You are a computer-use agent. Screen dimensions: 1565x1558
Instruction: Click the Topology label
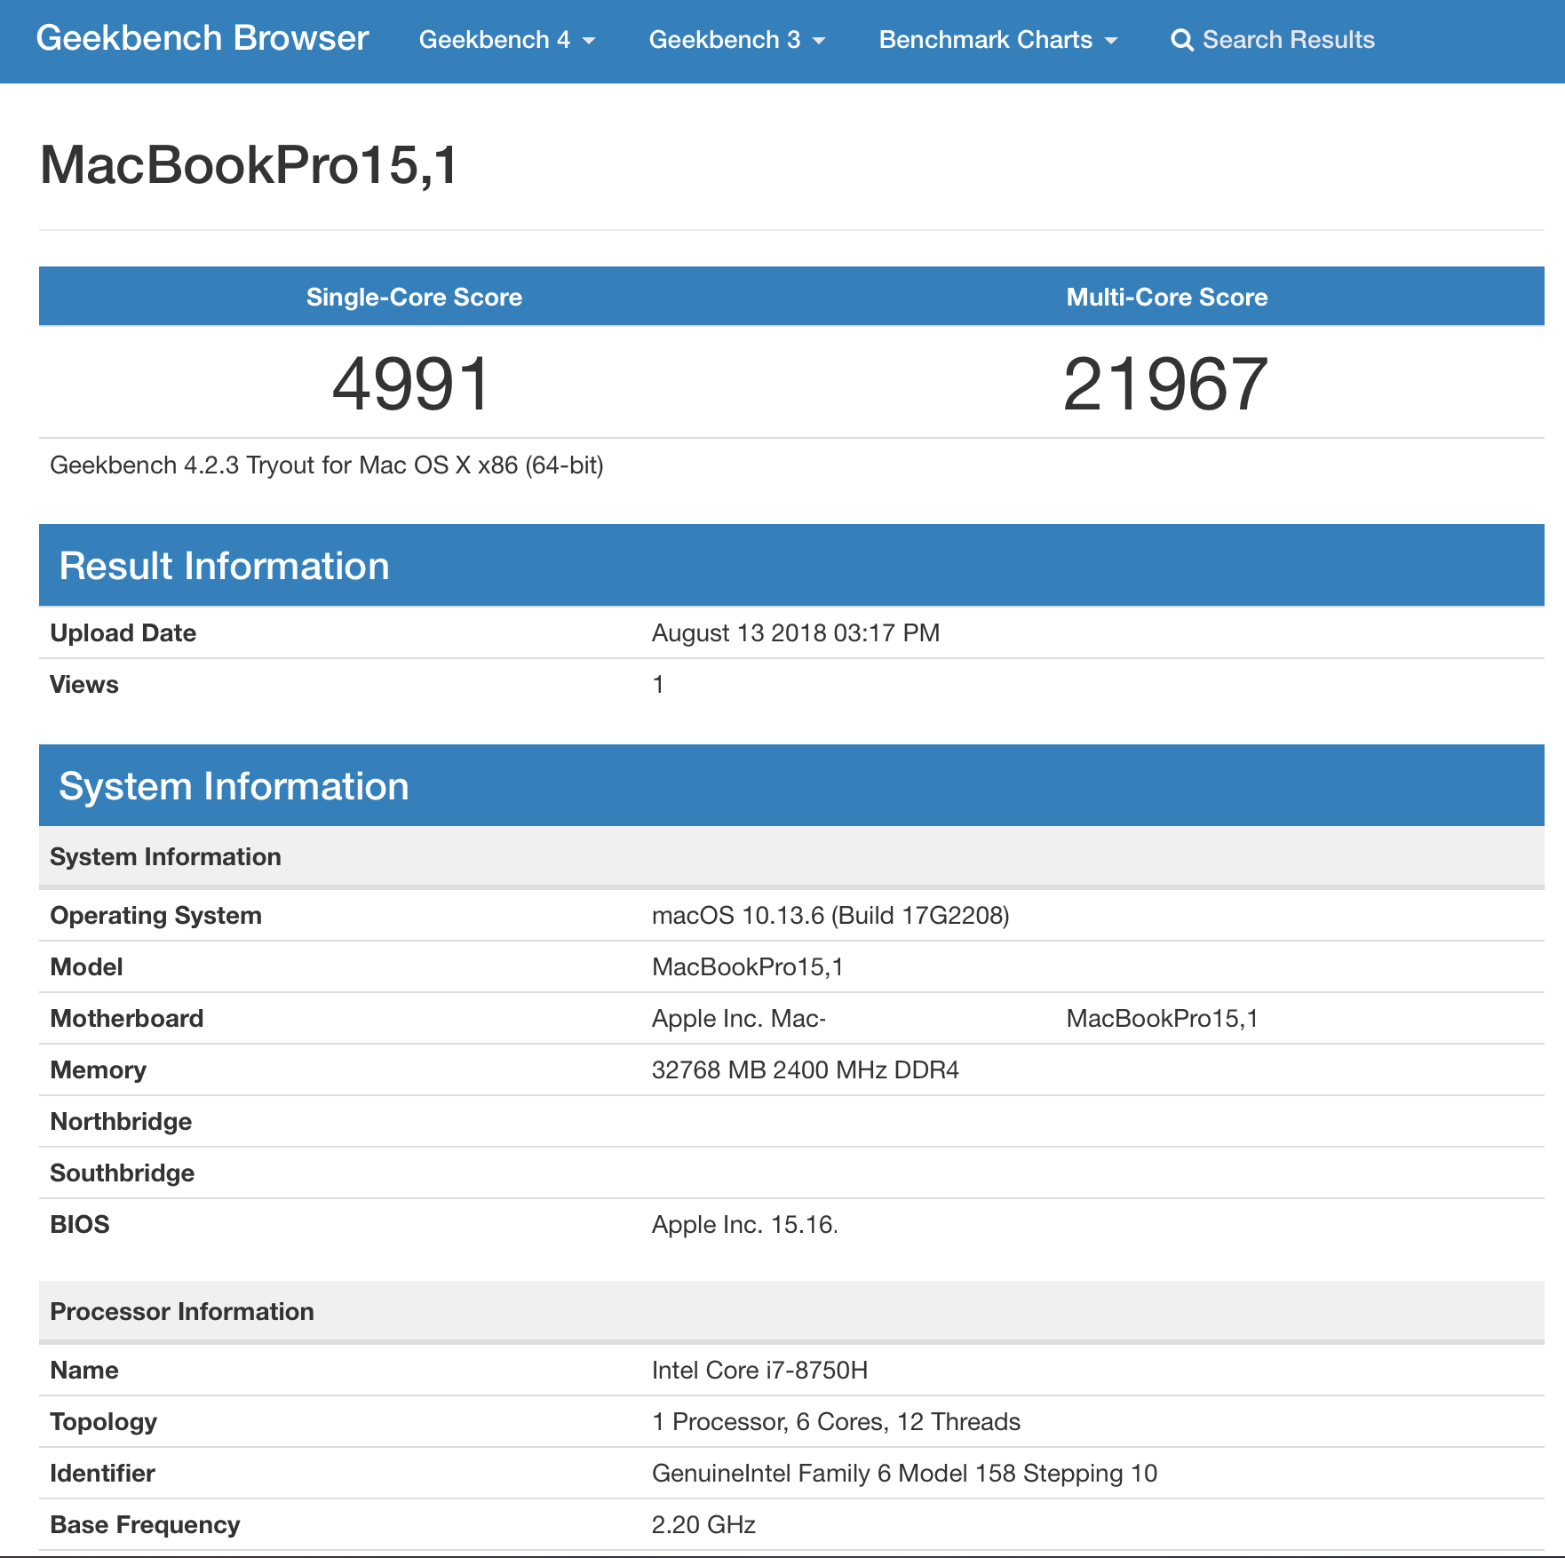pos(104,1421)
